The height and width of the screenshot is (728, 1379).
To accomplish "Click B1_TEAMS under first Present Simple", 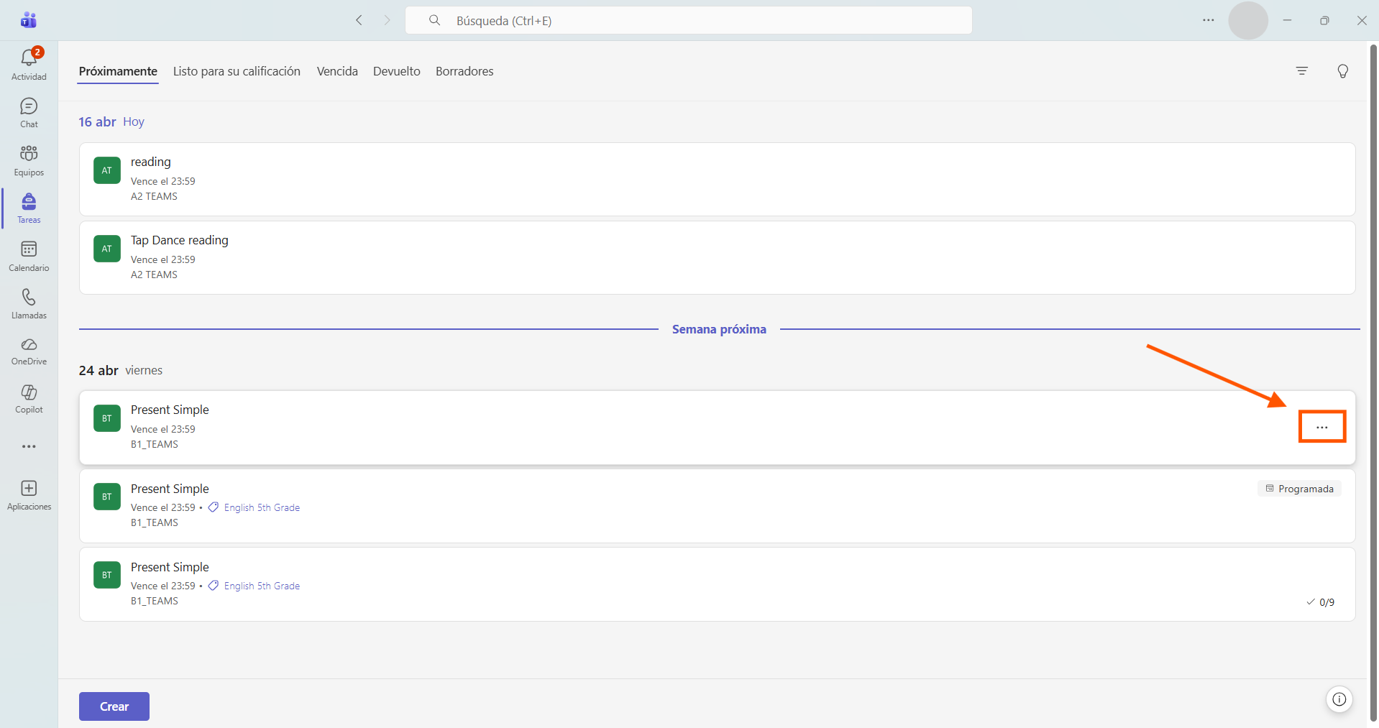I will point(155,444).
